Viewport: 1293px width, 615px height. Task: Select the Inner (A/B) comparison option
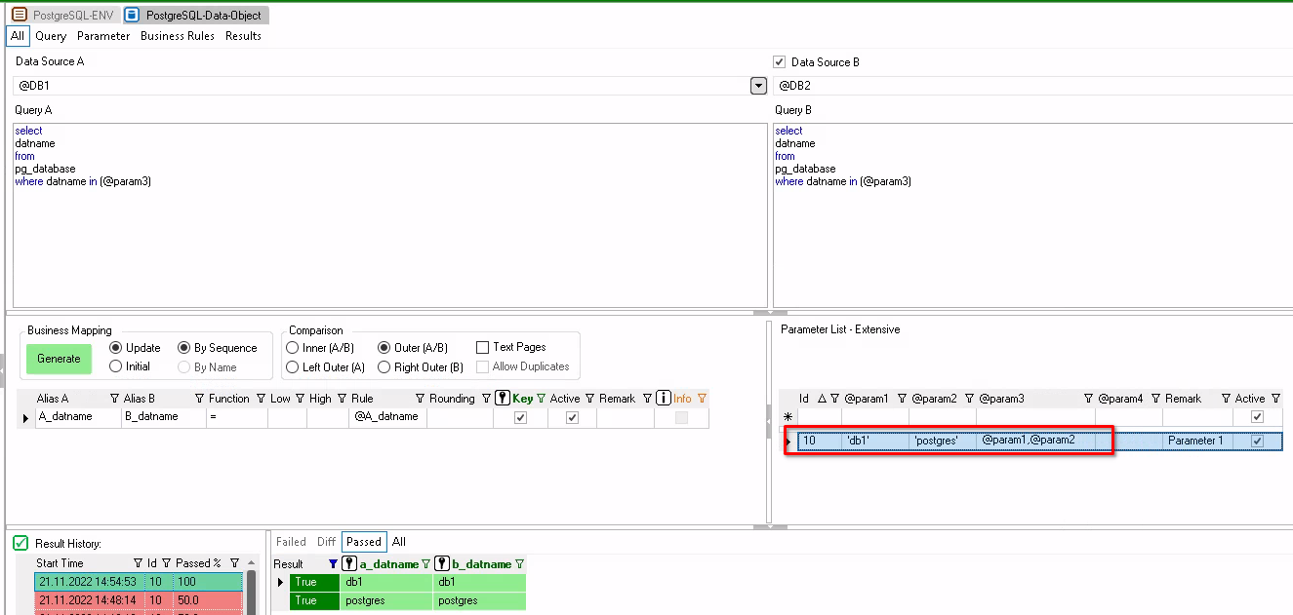(x=293, y=348)
